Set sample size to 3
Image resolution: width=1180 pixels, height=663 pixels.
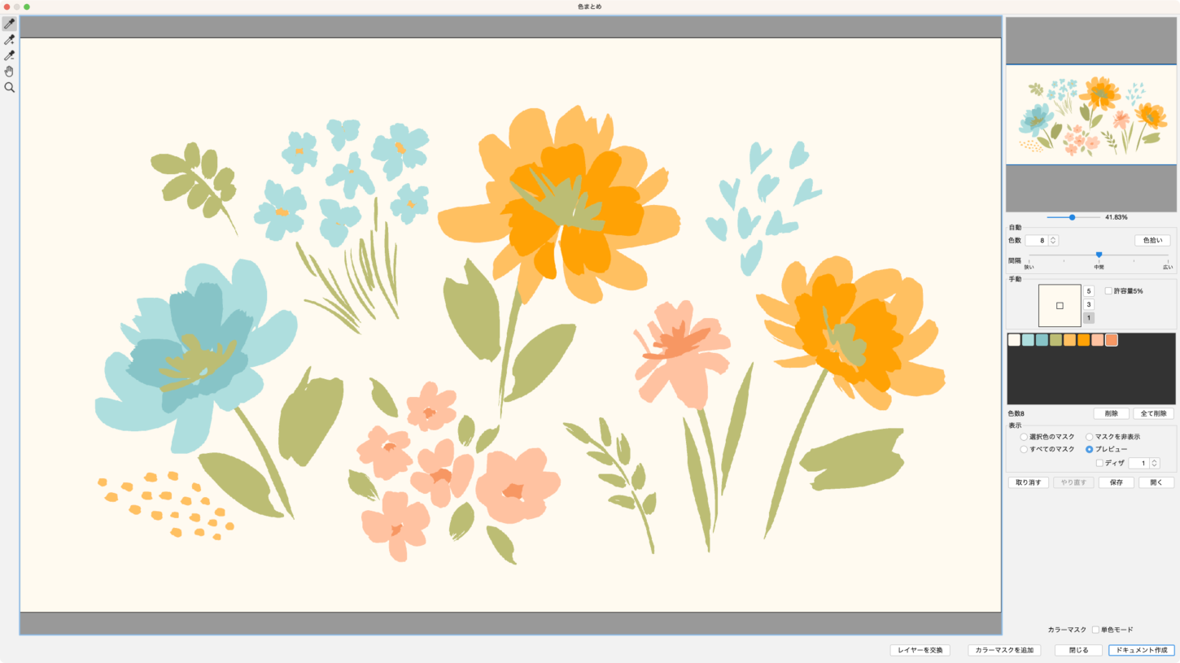coord(1089,304)
